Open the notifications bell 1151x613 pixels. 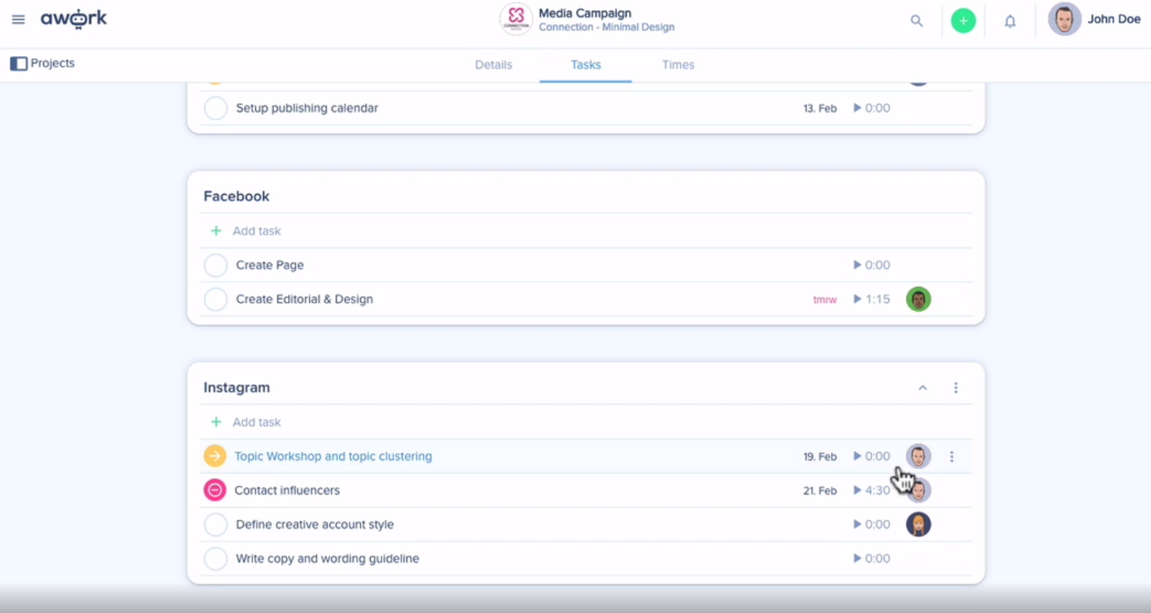pyautogui.click(x=1010, y=21)
